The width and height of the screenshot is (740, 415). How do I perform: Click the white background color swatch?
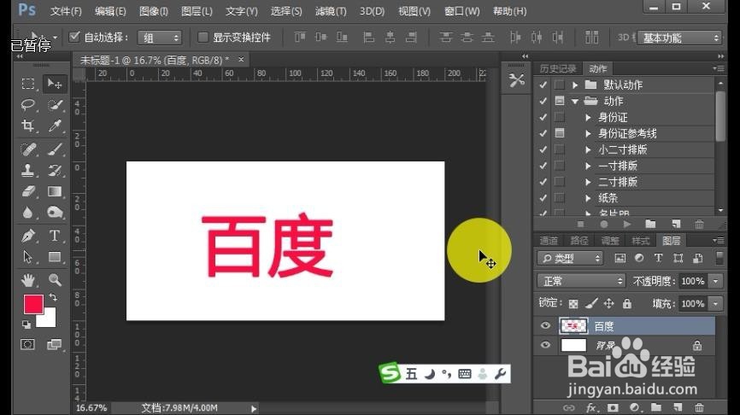49,320
